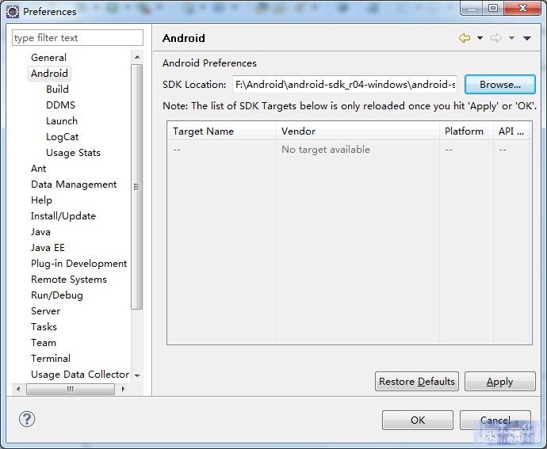Viewport: 547px width, 449px height.
Task: Select the 'No target available' row
Action: (x=349, y=150)
